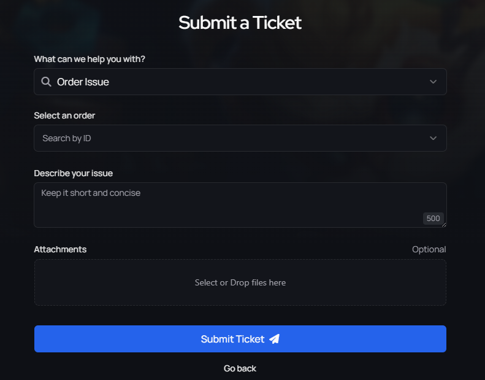Expand the chevron in the Order Issue dropdown
485x380 pixels.
(433, 82)
